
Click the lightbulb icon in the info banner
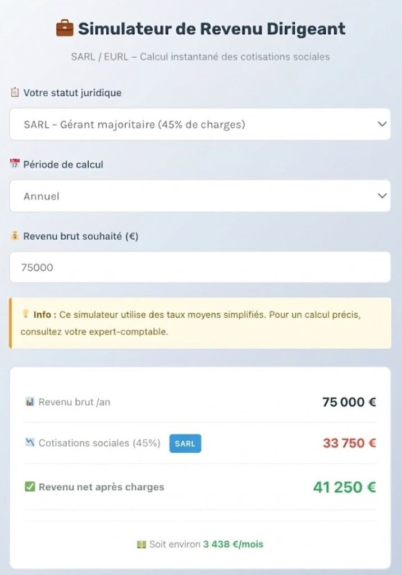coord(25,314)
